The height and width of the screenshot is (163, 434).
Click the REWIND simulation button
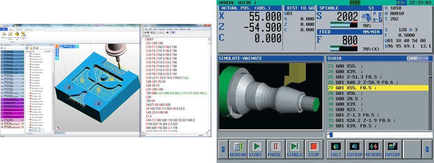(x=238, y=149)
